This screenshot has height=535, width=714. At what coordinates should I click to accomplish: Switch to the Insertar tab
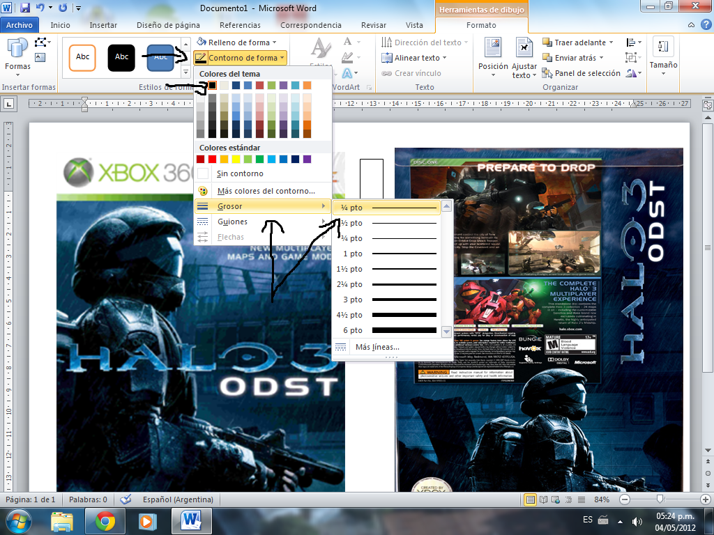[x=103, y=25]
